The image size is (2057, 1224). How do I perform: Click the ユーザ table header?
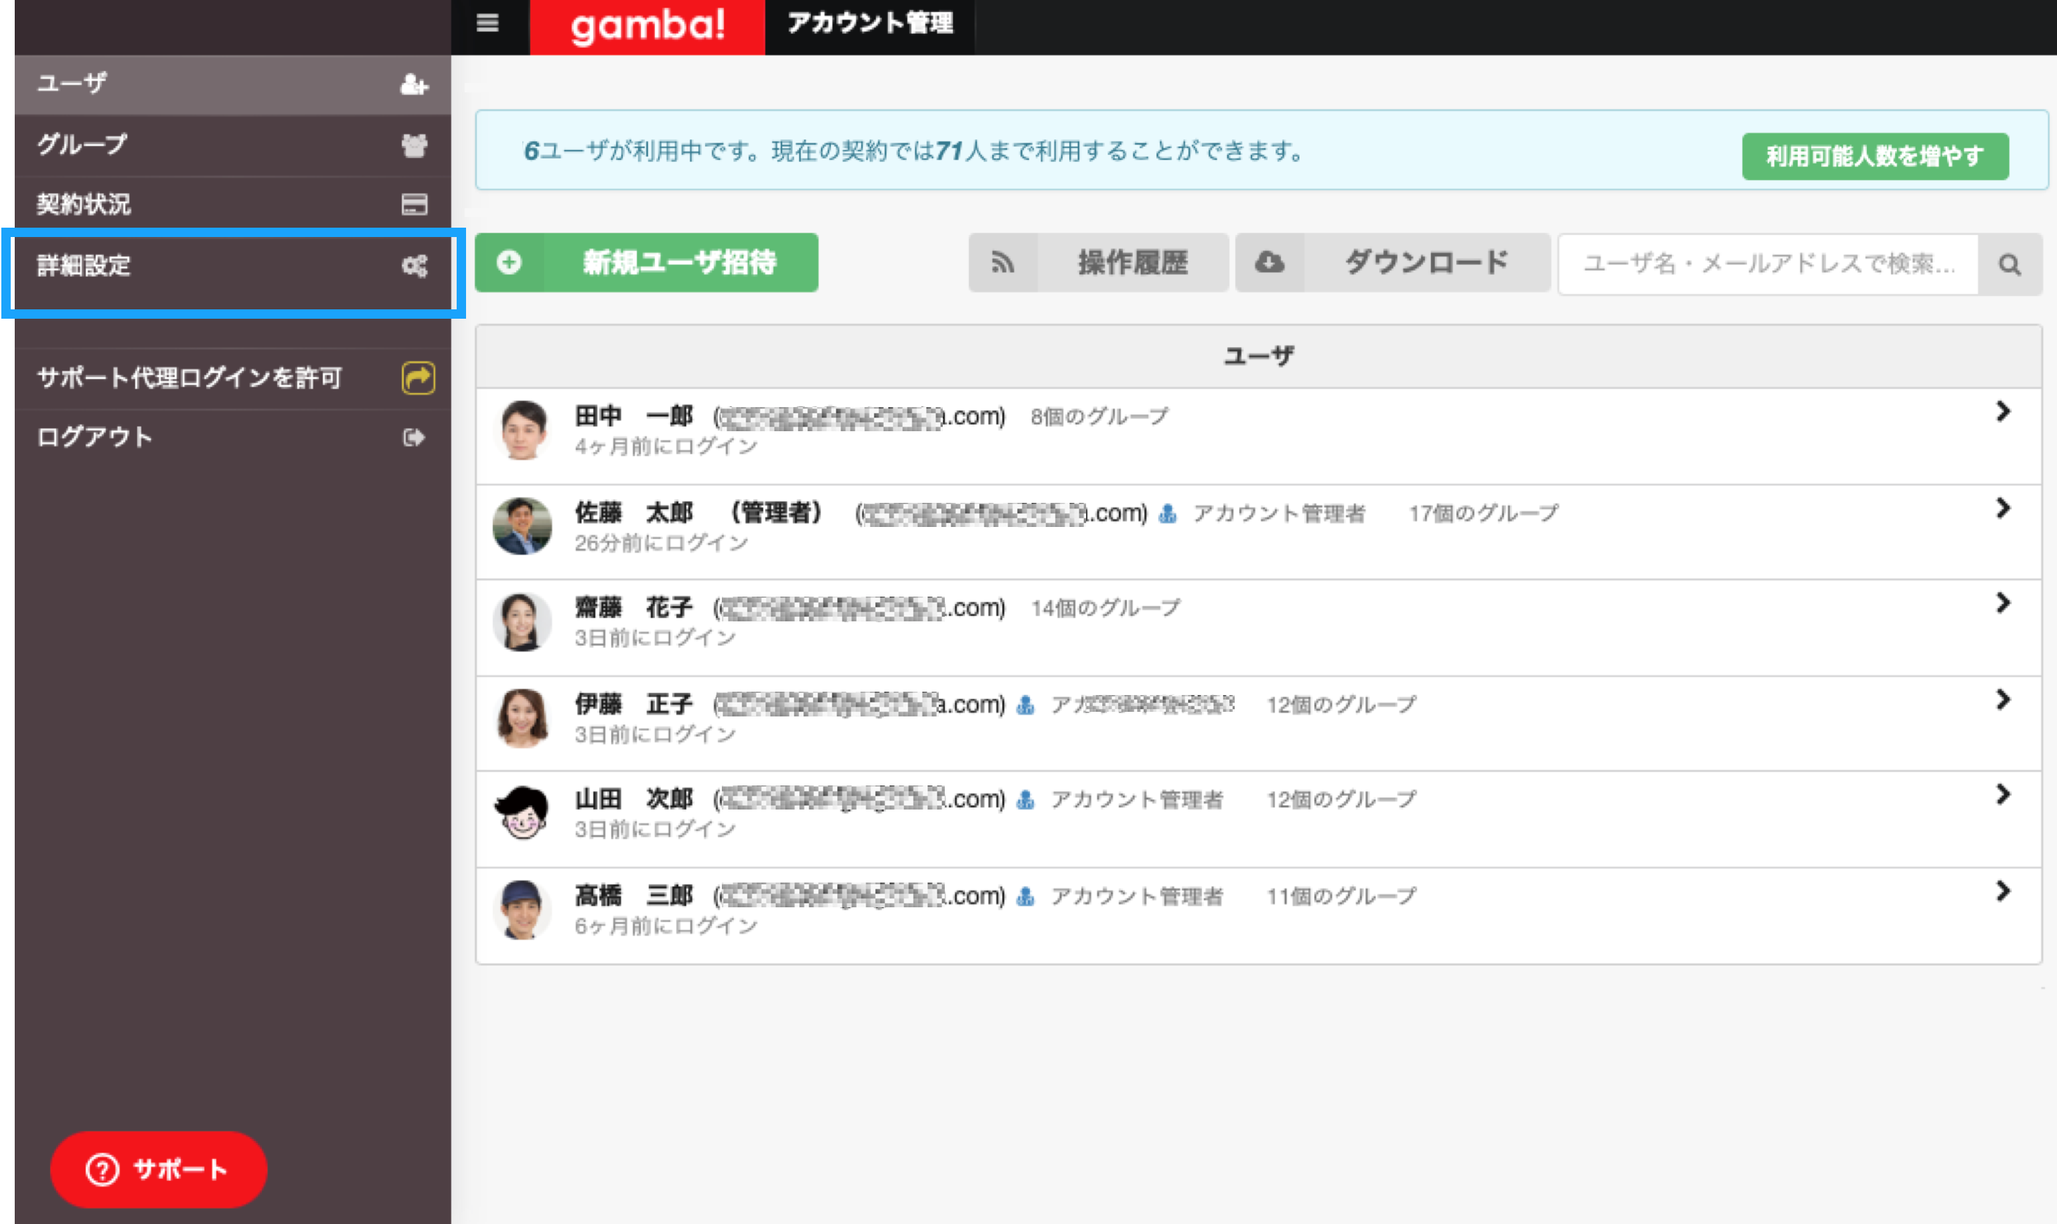pos(1259,356)
